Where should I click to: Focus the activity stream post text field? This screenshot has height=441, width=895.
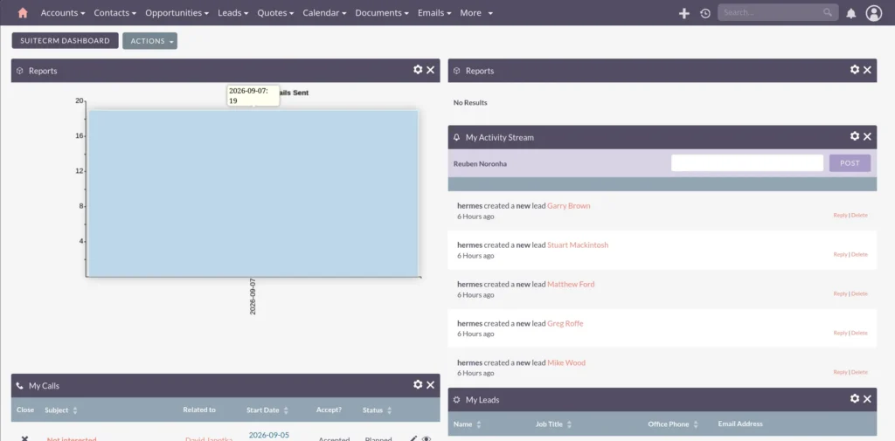[x=747, y=163]
